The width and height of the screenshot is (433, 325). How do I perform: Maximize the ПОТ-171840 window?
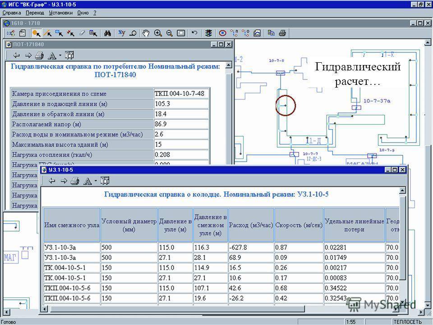221,44
